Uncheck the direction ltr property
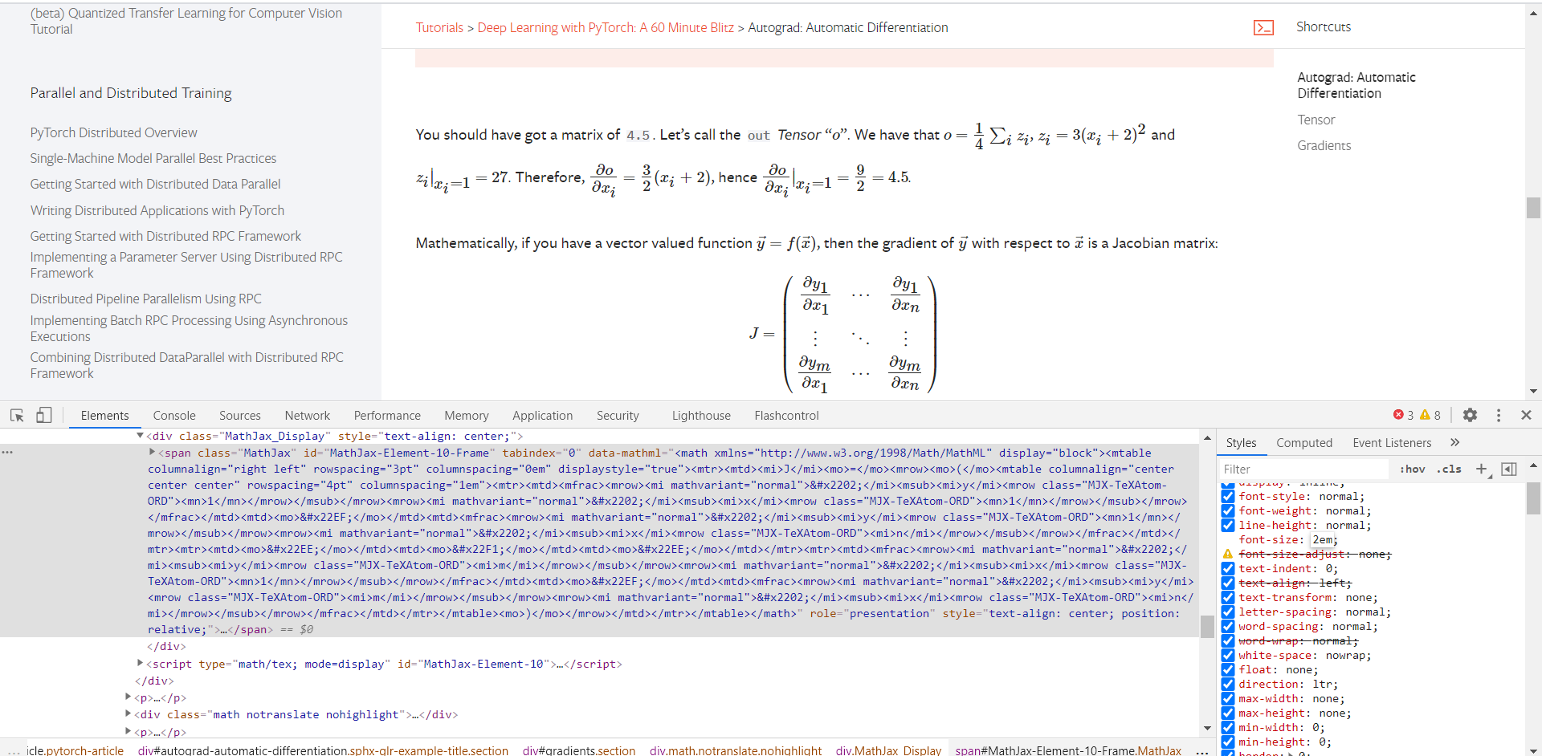Image resolution: width=1542 pixels, height=756 pixels. click(x=1227, y=684)
